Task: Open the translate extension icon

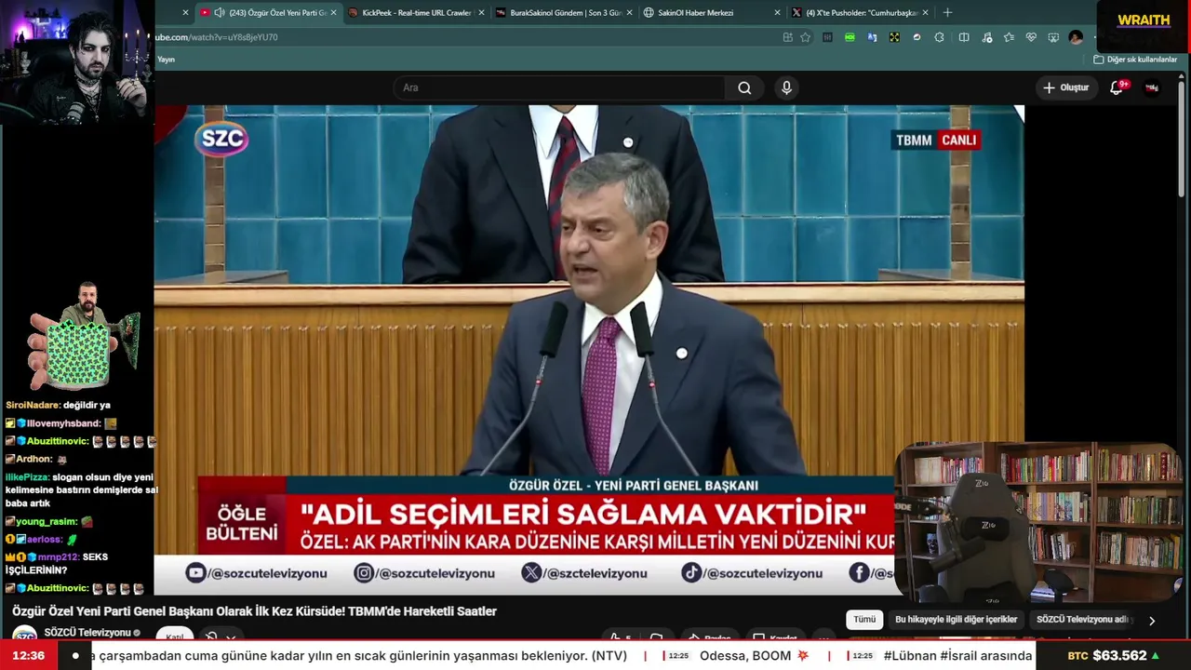Action: tap(872, 37)
